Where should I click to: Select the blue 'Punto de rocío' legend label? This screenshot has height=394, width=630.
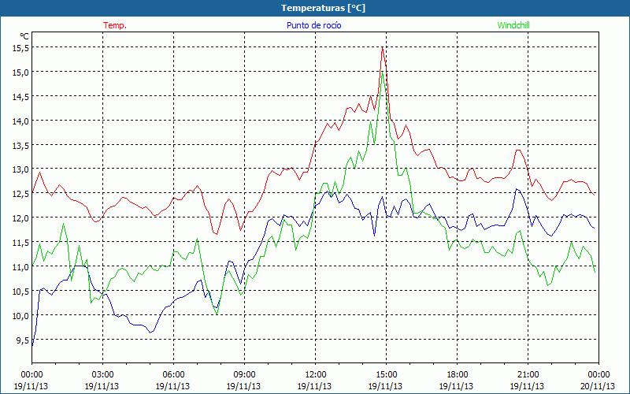pyautogui.click(x=313, y=25)
